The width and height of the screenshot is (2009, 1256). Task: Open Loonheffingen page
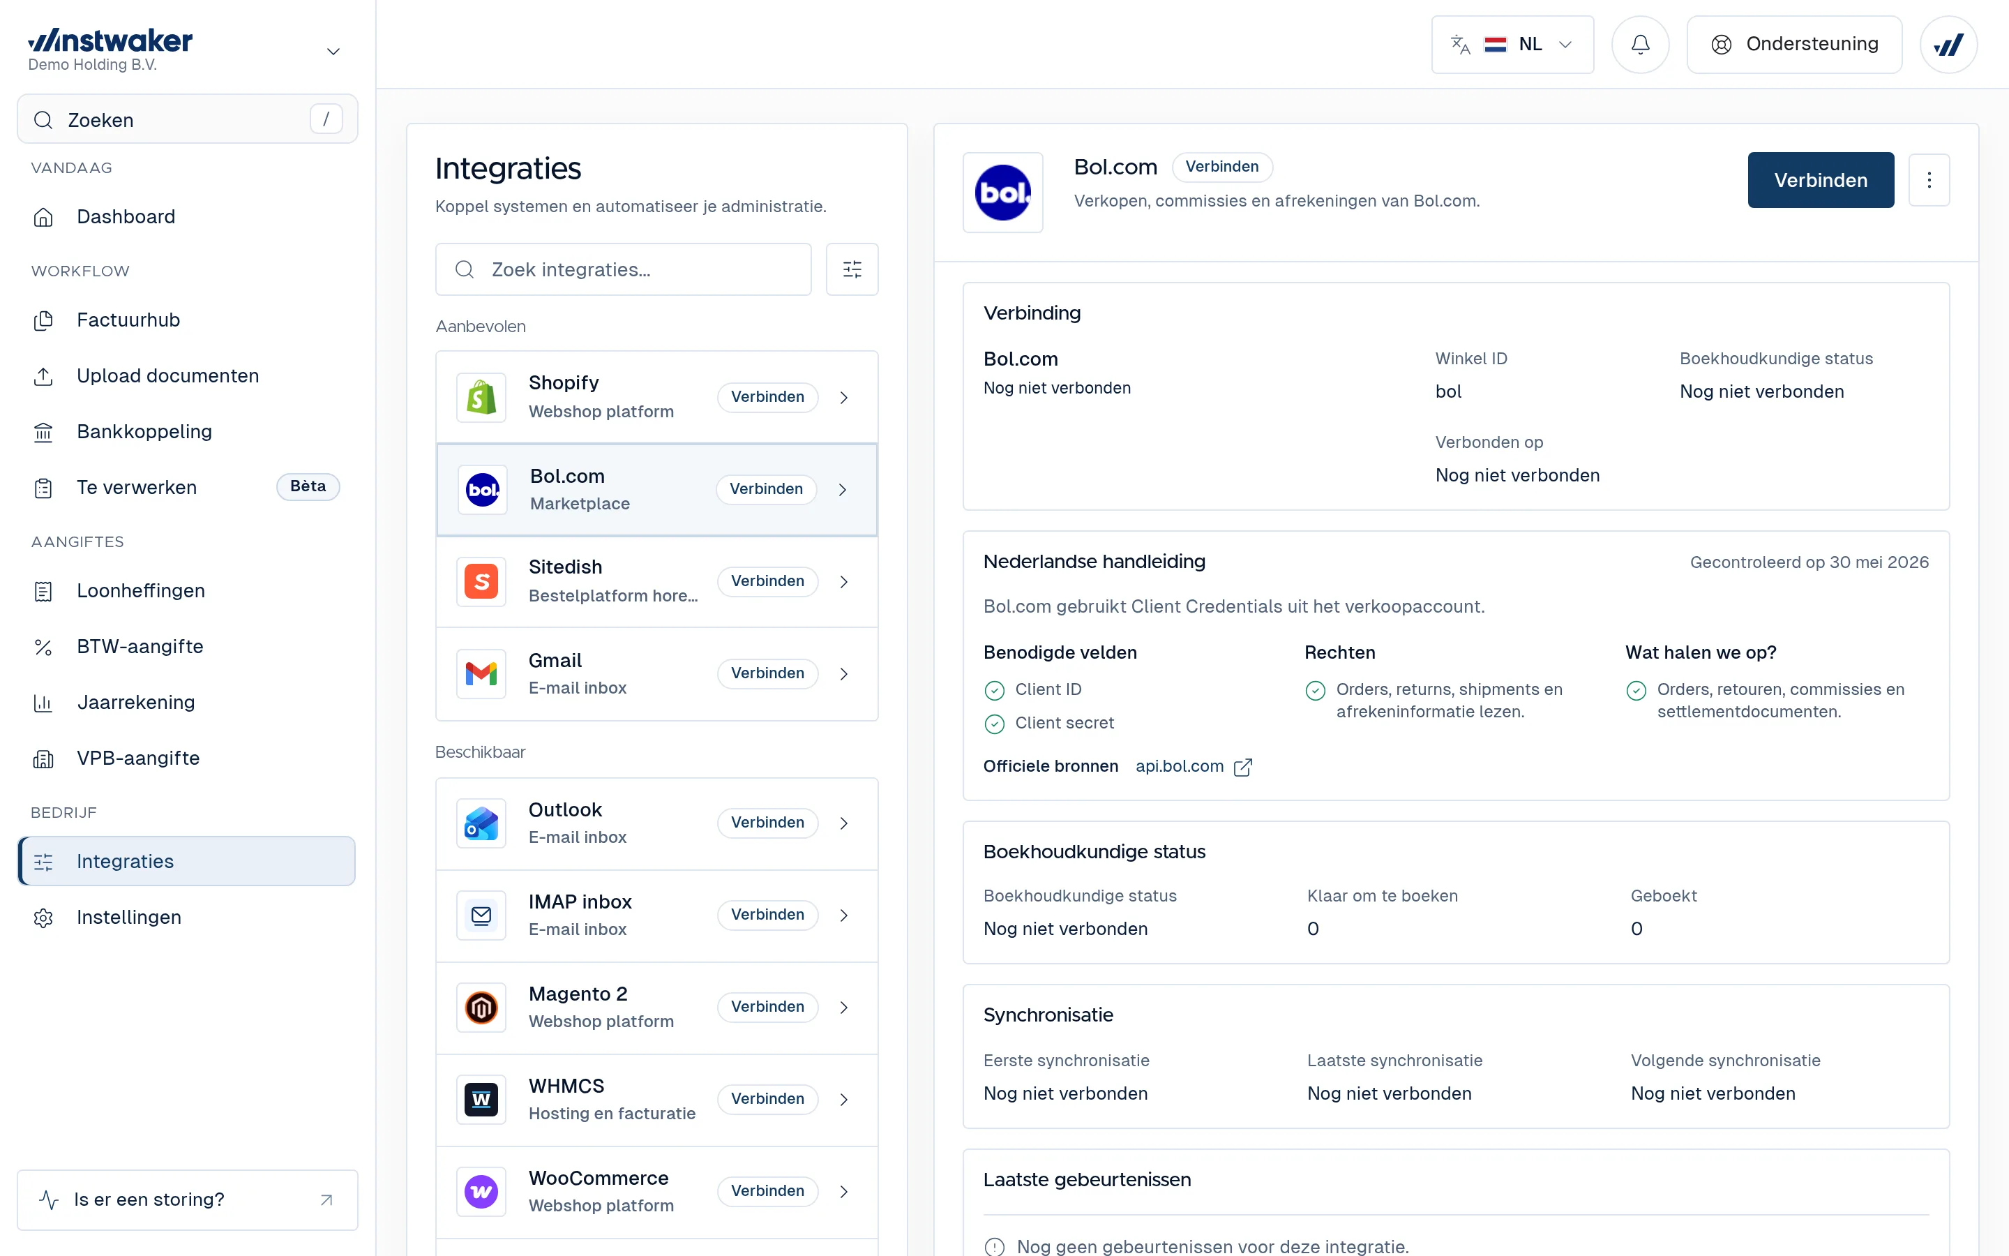tap(187, 590)
